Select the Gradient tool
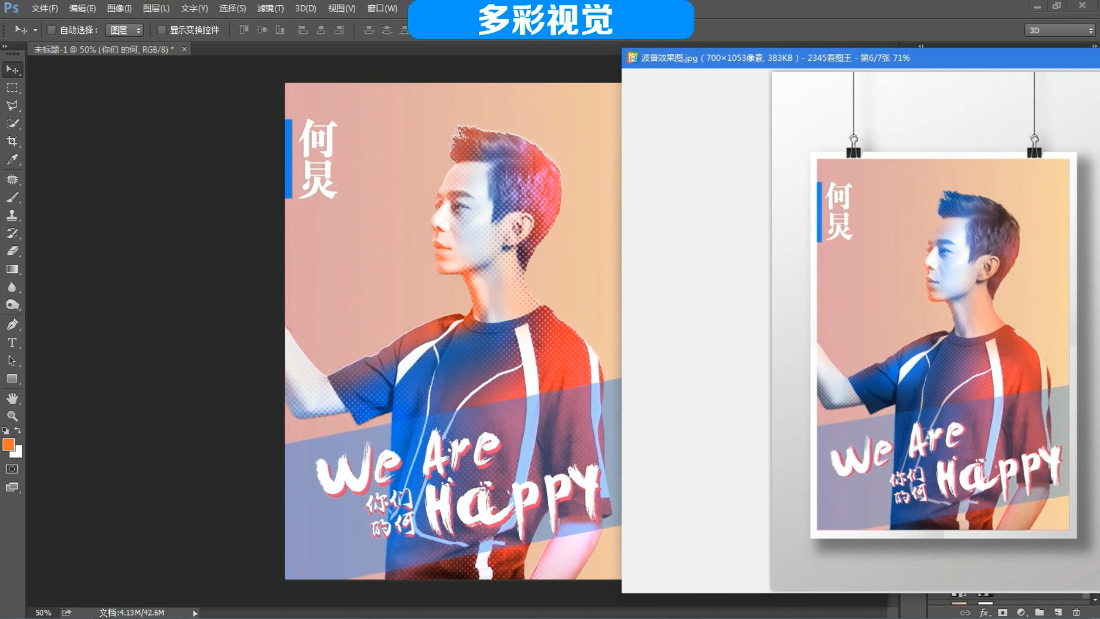 [12, 269]
